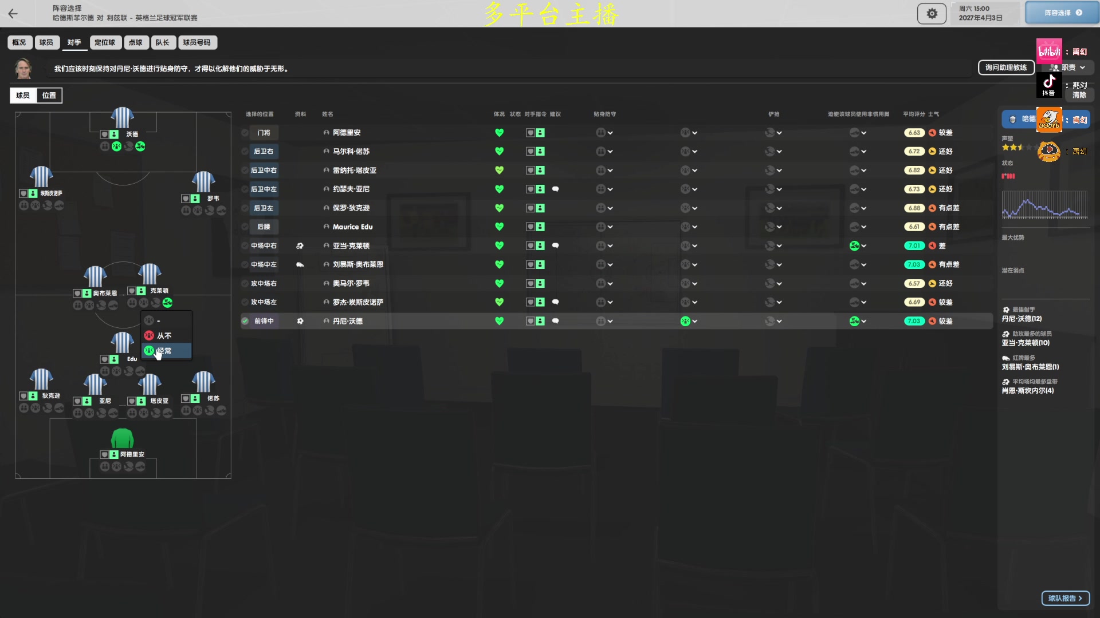
Task: Open the settings gear icon
Action: point(932,13)
